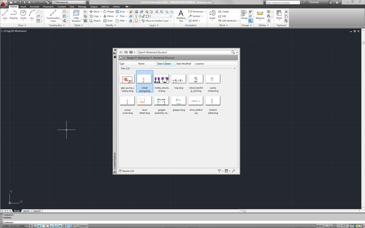The height and width of the screenshot is (228, 365).
Task: Switch to the Insert ribbon tab
Action: click(x=23, y=7)
